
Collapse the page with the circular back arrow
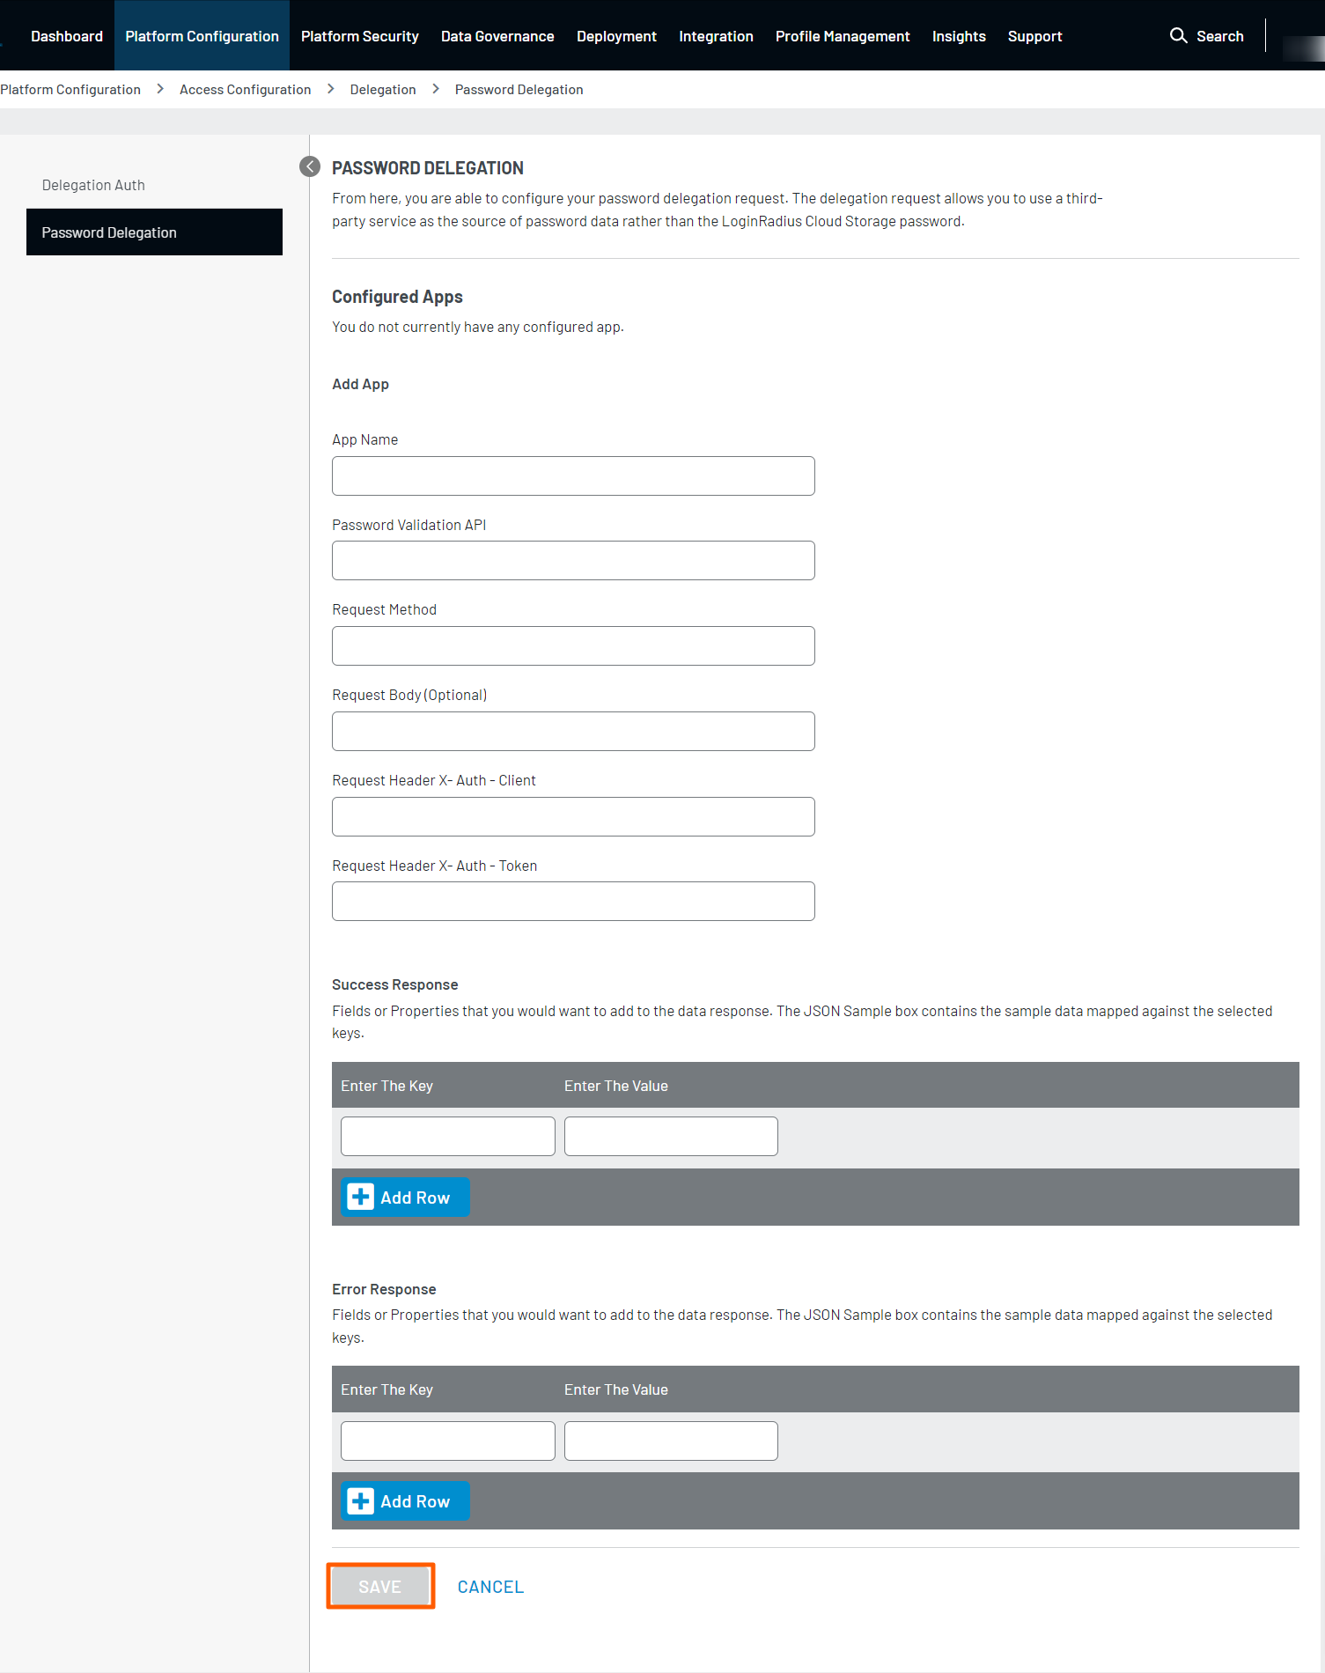click(310, 166)
